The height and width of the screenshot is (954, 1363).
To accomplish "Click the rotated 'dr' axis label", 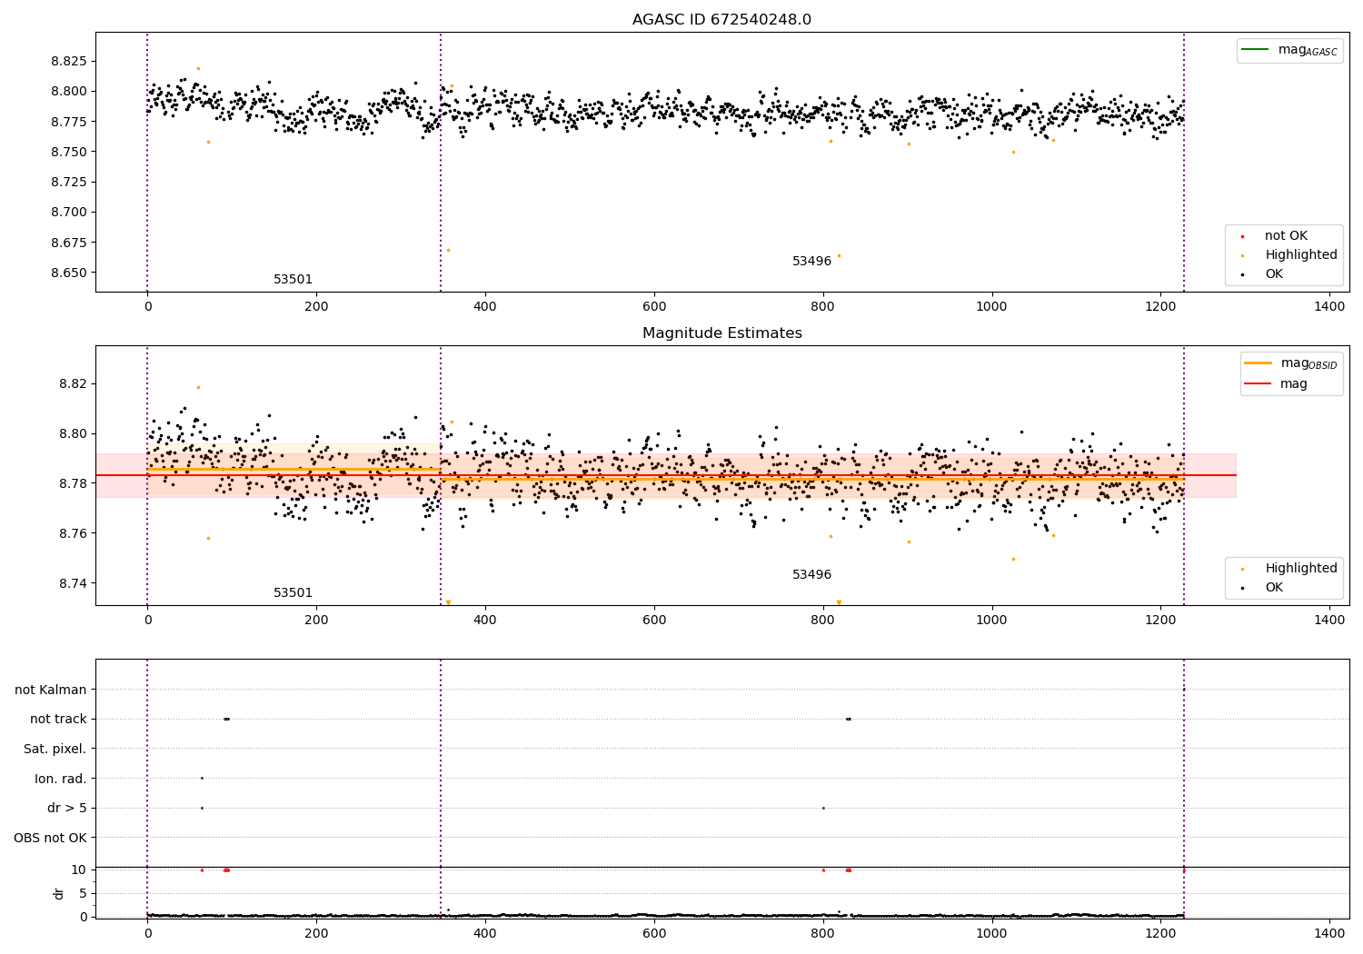I will point(59,893).
